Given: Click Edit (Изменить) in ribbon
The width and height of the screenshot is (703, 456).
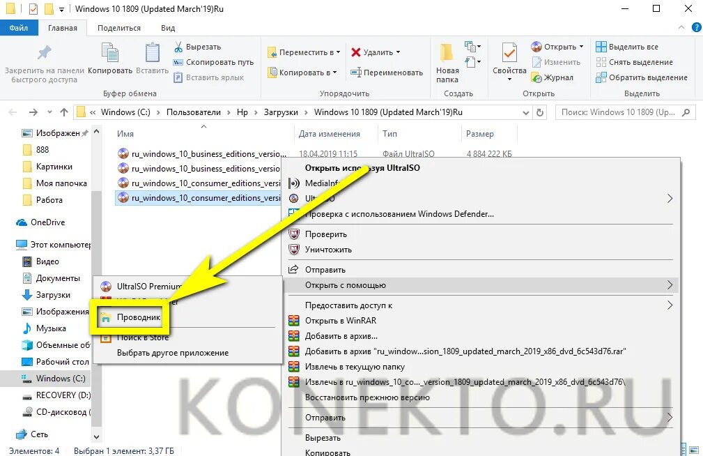Looking at the screenshot, I should [x=556, y=62].
